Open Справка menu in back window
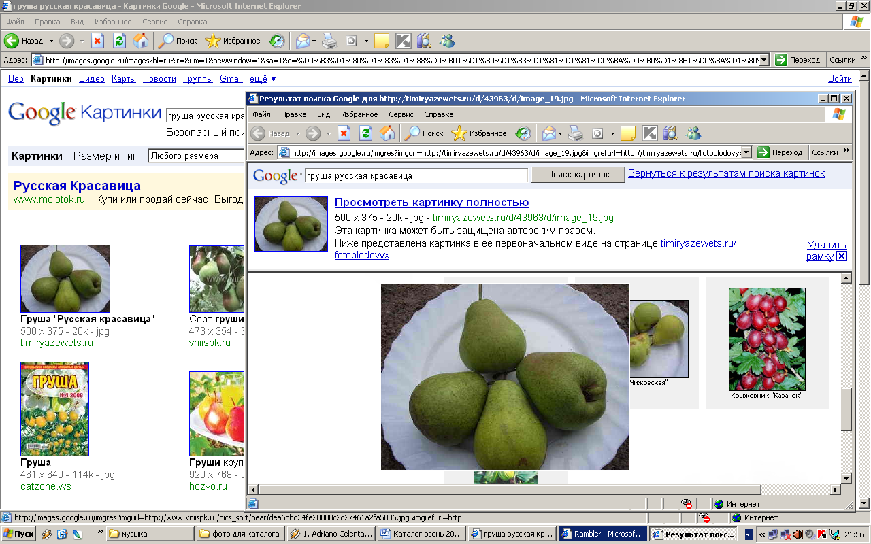The height and width of the screenshot is (544, 871). pyautogui.click(x=193, y=22)
